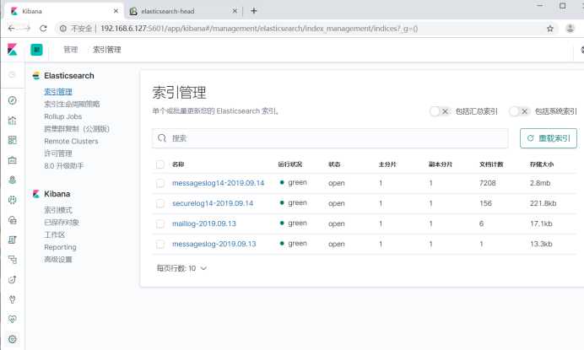The height and width of the screenshot is (350, 584).
Task: Close the elasticsearch-head tab
Action: (235, 11)
